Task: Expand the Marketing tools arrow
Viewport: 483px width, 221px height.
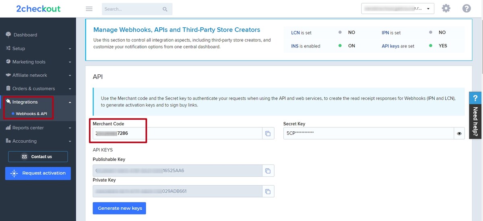Action: pyautogui.click(x=70, y=62)
